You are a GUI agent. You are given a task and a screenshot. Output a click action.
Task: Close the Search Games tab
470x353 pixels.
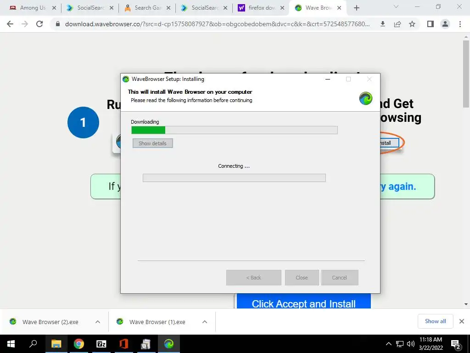(168, 8)
